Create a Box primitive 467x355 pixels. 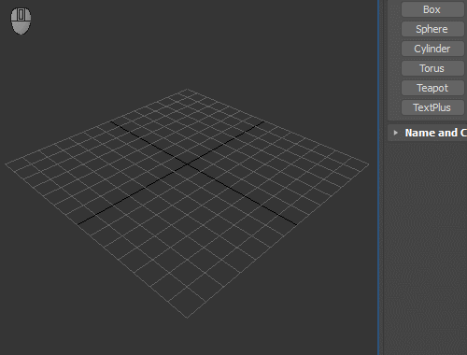click(x=432, y=9)
